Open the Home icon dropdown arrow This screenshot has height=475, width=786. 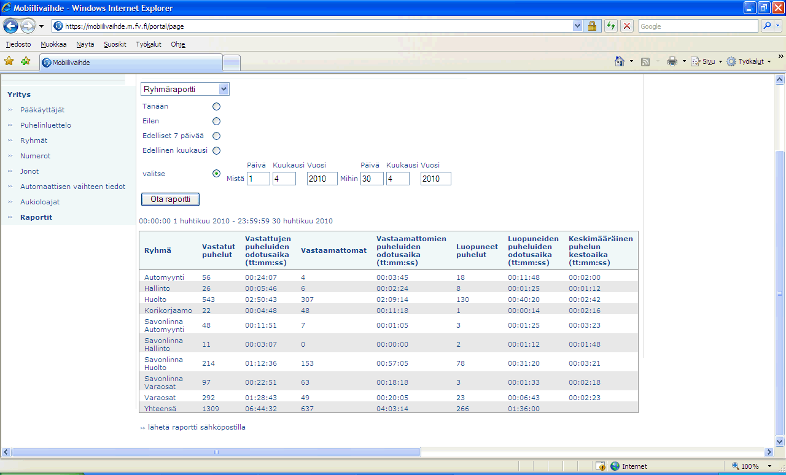[631, 61]
